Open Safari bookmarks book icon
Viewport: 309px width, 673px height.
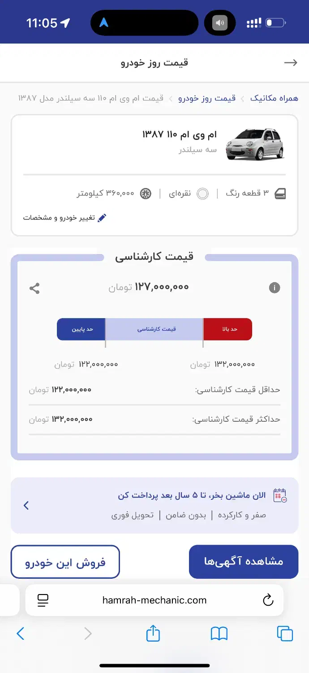tap(219, 634)
